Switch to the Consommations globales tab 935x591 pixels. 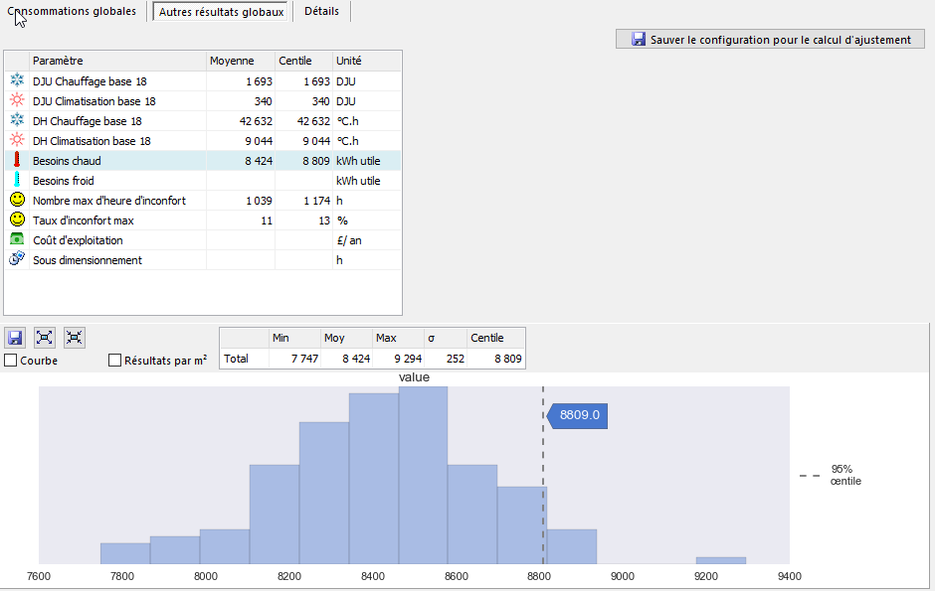(x=73, y=11)
